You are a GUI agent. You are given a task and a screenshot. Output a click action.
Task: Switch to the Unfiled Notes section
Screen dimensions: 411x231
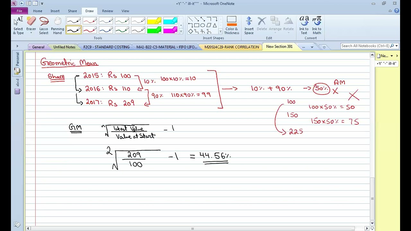click(x=64, y=47)
